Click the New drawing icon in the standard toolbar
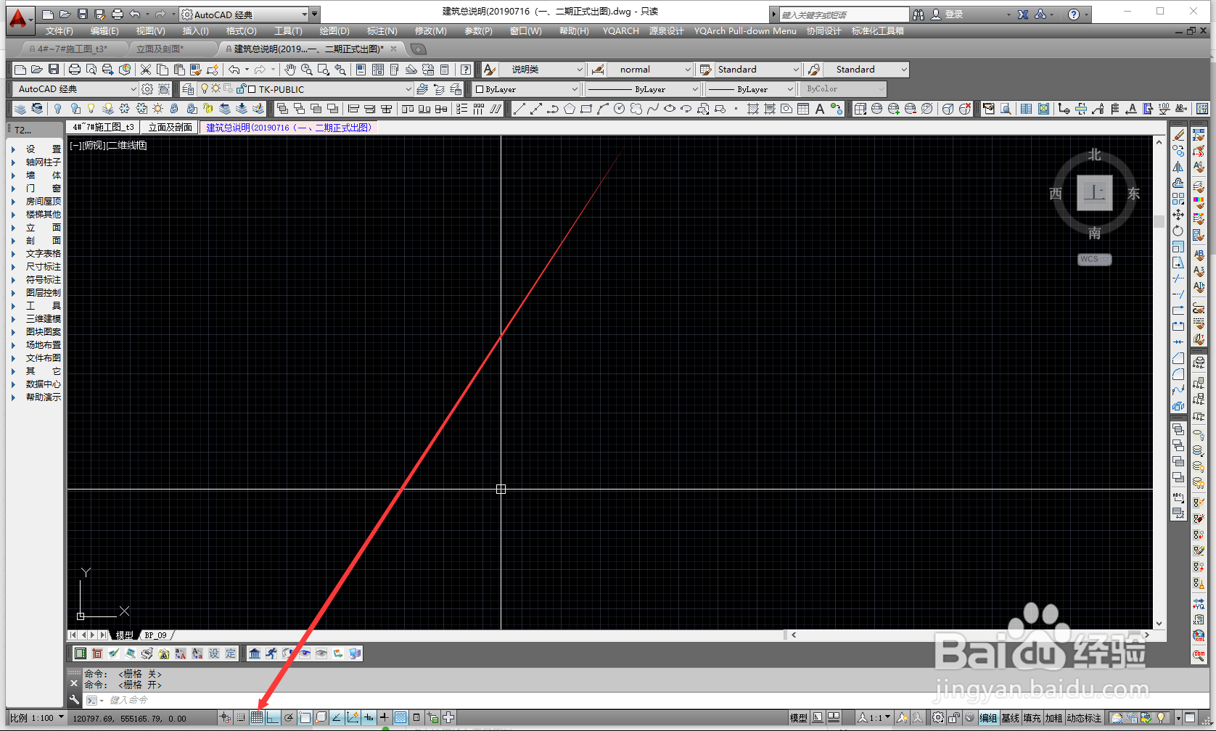1216x731 pixels. pyautogui.click(x=20, y=70)
